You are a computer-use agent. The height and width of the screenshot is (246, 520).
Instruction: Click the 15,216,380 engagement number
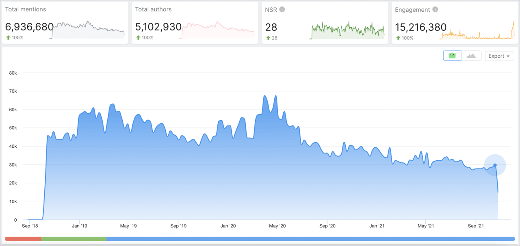click(x=420, y=27)
